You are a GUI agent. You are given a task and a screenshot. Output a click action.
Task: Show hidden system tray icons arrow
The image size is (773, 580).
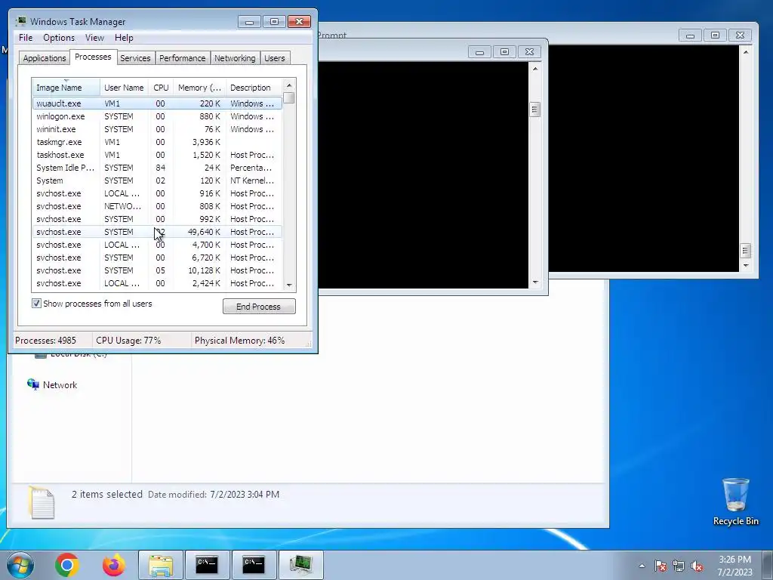642,566
